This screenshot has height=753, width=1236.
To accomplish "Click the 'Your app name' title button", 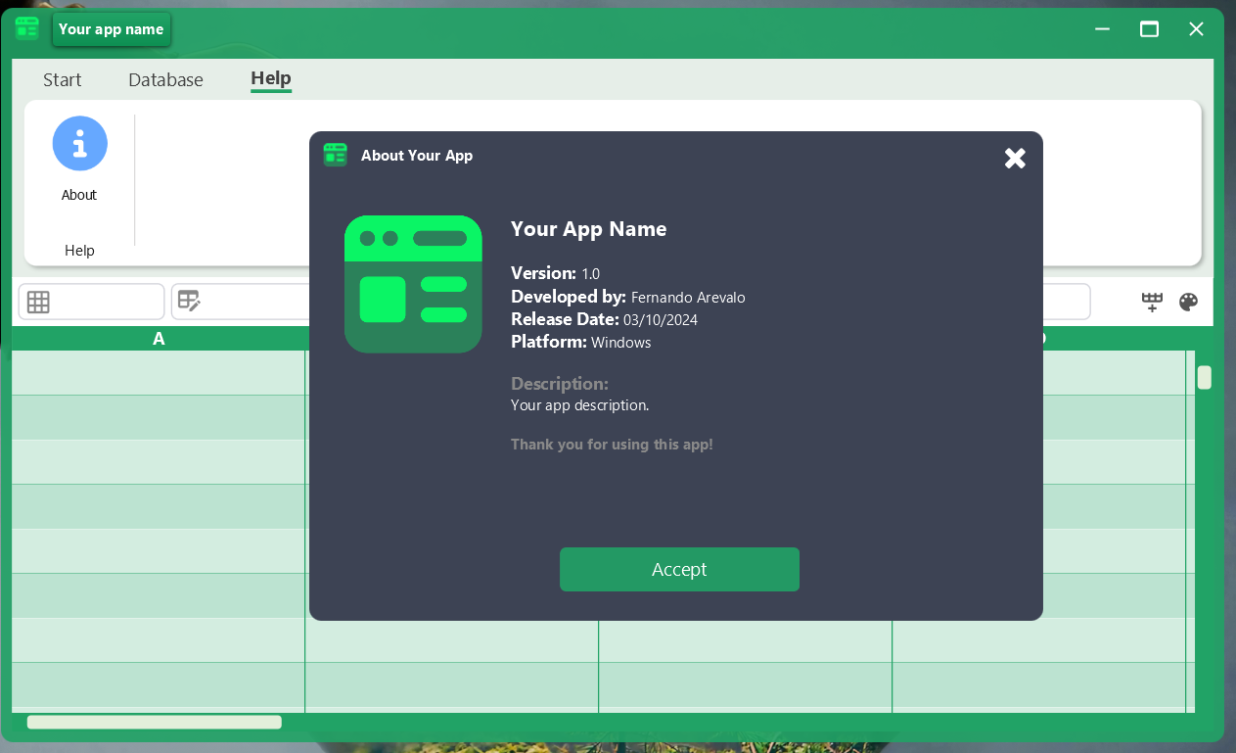I will [x=112, y=29].
